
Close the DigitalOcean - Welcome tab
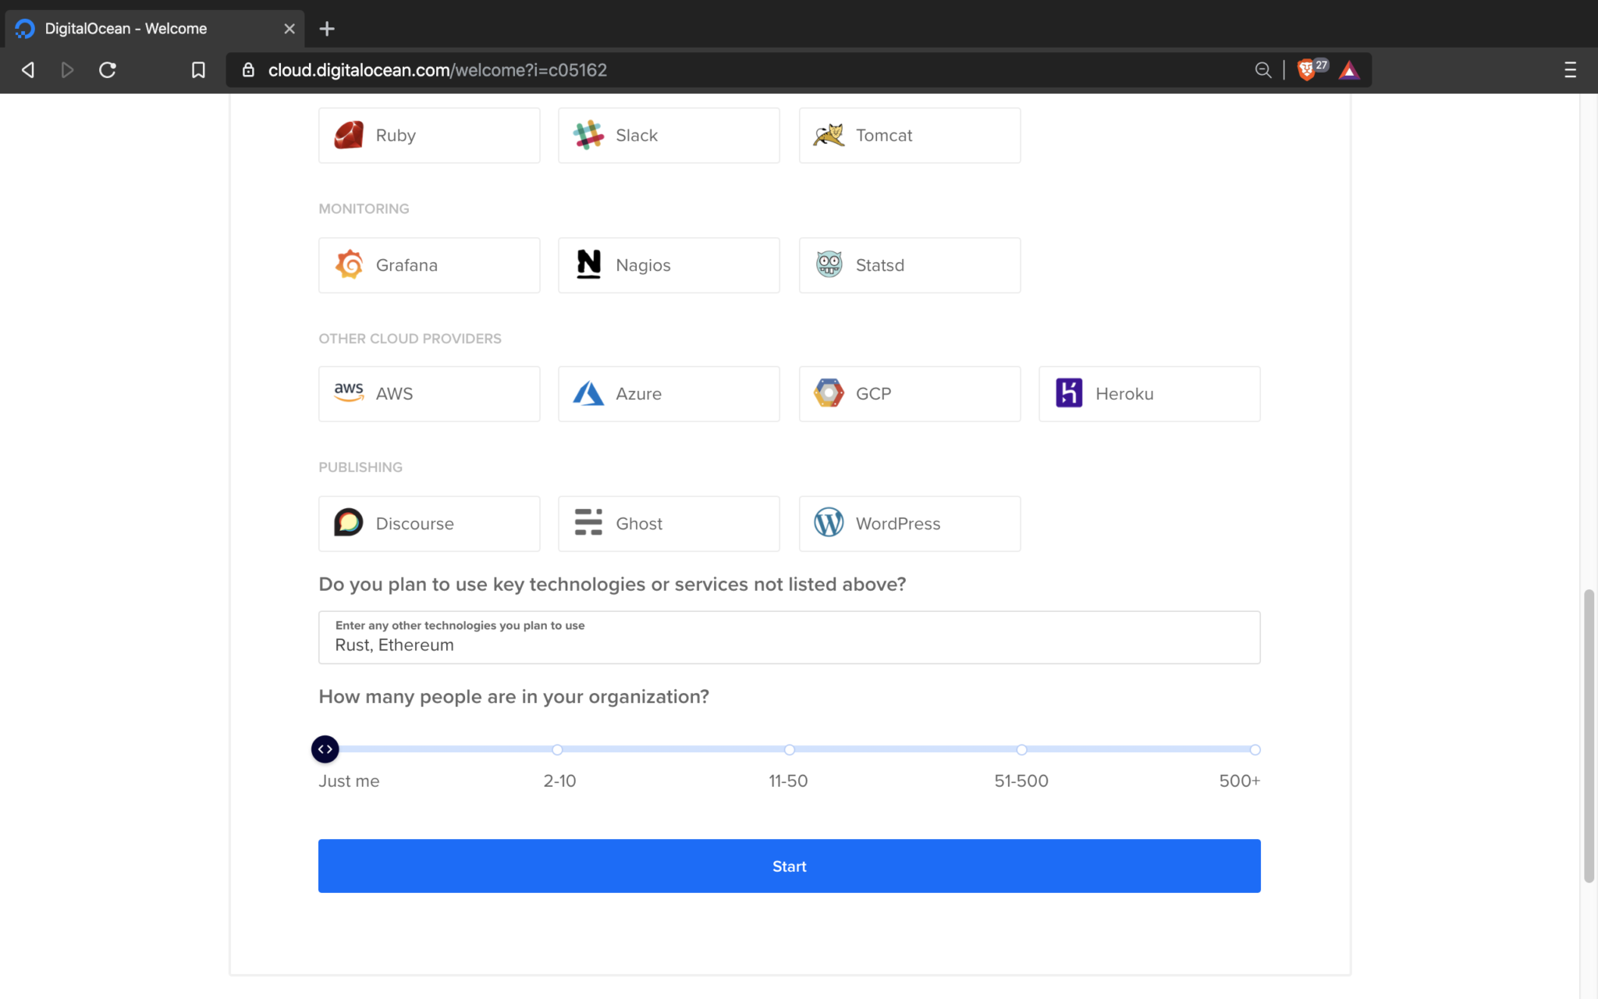tap(289, 29)
